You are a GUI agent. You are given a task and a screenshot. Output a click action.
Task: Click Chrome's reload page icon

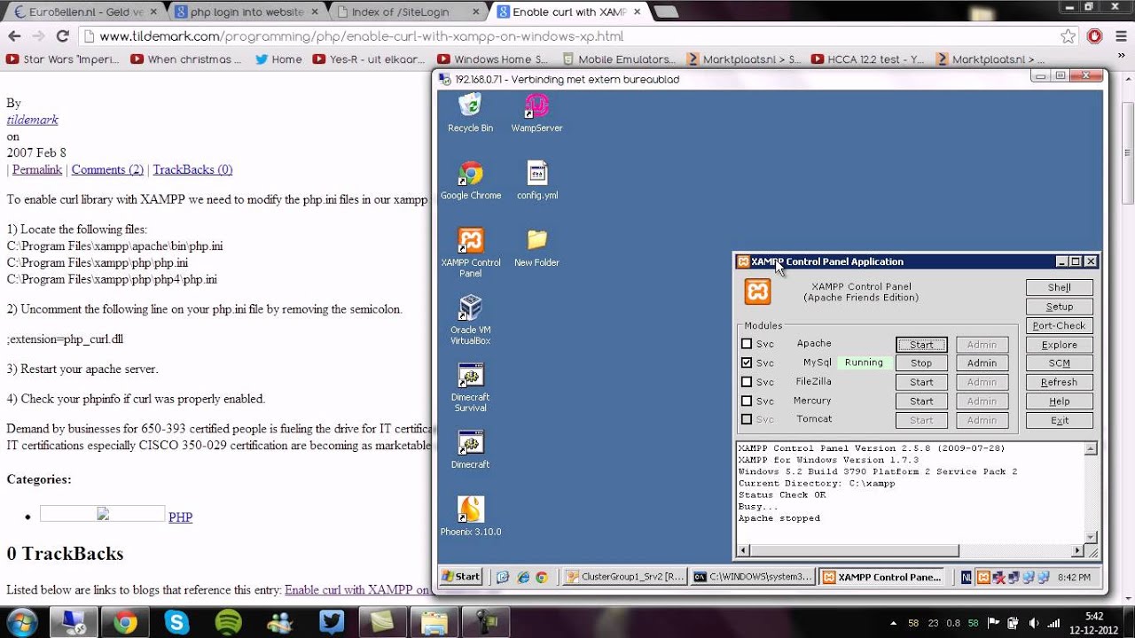click(62, 36)
